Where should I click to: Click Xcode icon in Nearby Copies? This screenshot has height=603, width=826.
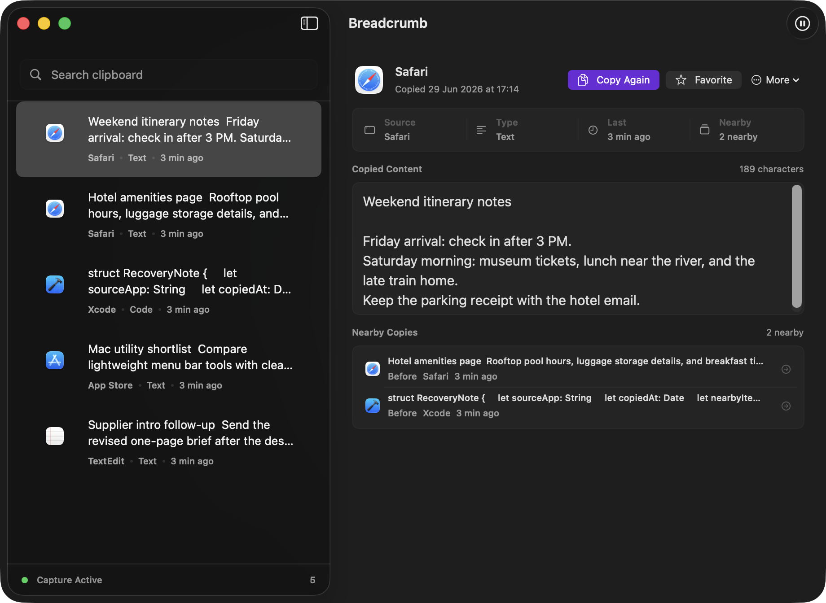point(373,406)
